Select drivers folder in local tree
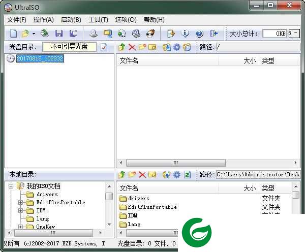305x252 pixels. coord(47,195)
